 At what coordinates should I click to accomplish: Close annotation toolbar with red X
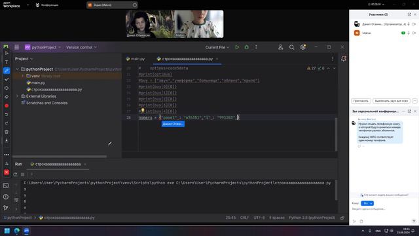[7, 172]
